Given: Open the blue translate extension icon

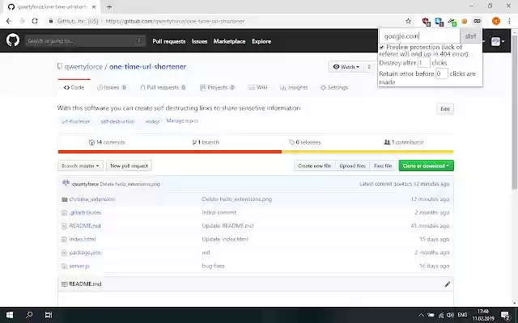Looking at the screenshot, I should click(x=439, y=22).
